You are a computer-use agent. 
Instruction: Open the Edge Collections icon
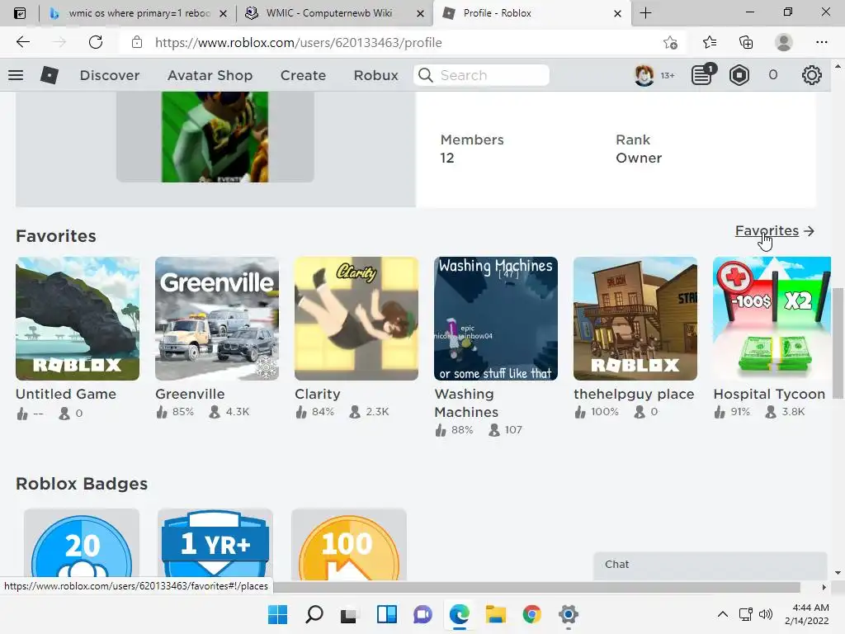tap(746, 42)
